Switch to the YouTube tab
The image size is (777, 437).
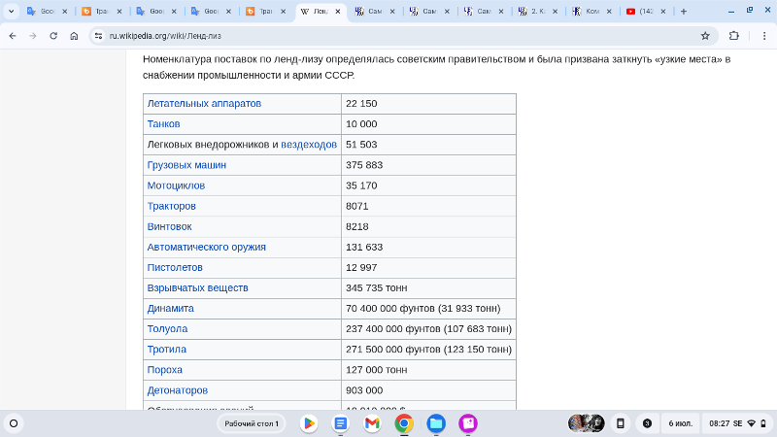click(x=644, y=12)
